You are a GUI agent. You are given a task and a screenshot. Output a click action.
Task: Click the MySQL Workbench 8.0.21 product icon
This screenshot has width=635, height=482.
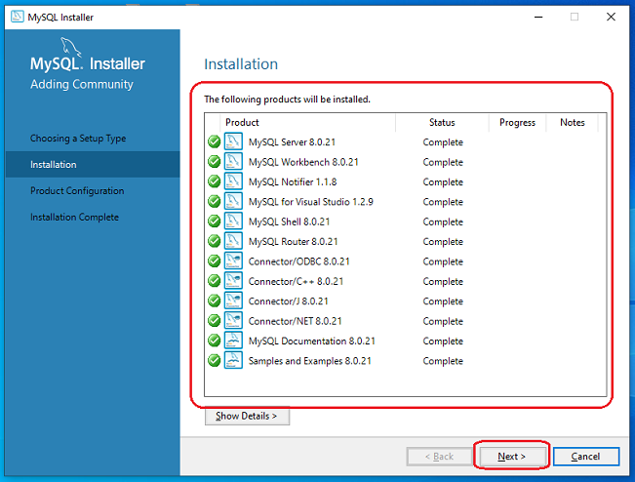233,162
